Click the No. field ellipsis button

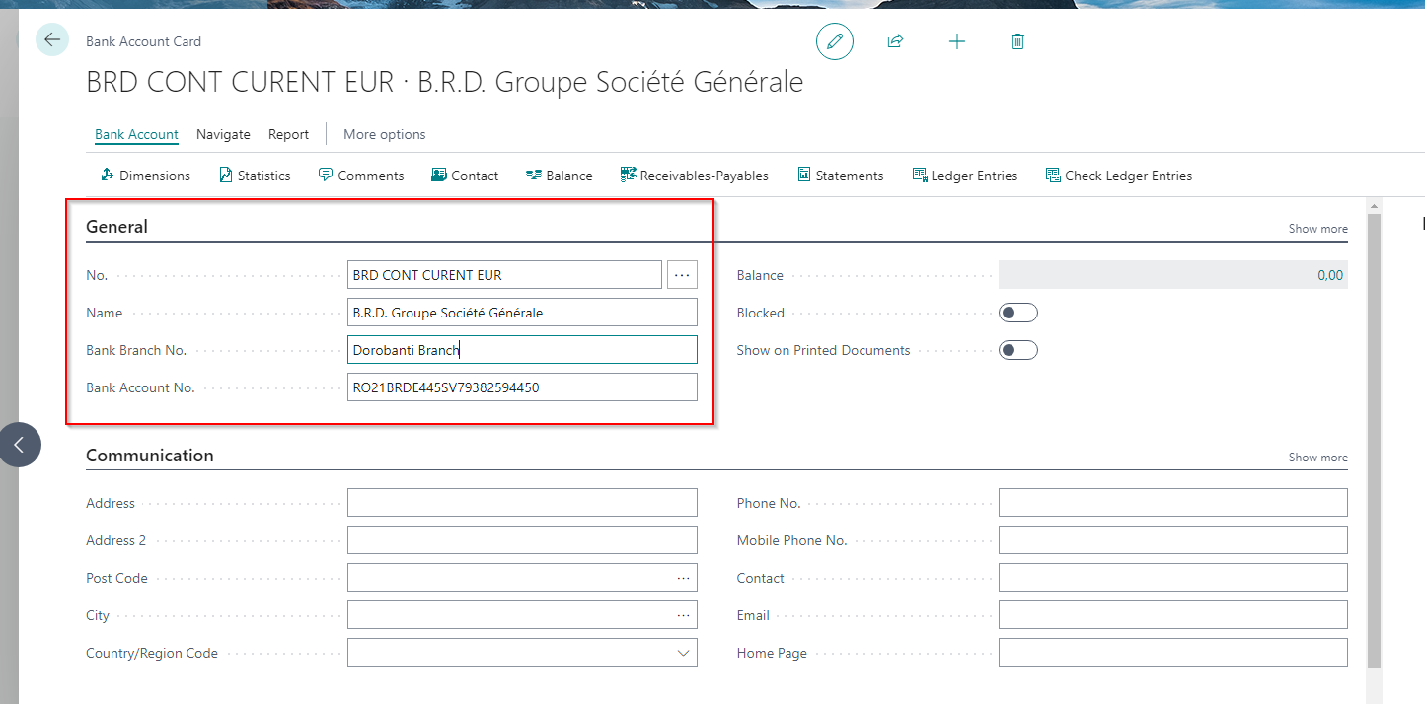(682, 275)
